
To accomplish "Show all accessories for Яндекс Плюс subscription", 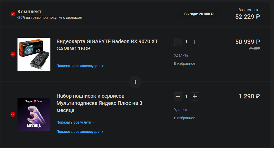I will [80, 132].
